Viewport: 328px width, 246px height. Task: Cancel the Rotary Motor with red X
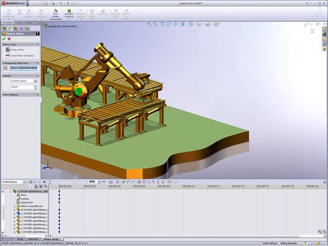(x=9, y=39)
